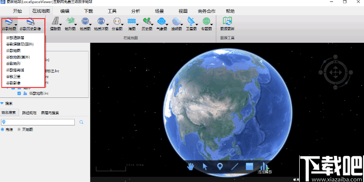Select the 高德 radio button
364x182 pixels.
pyautogui.click(x=2, y=129)
